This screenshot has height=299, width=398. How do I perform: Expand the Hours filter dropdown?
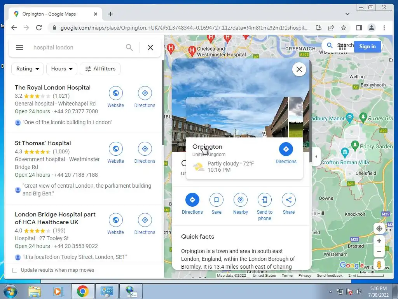pos(62,69)
